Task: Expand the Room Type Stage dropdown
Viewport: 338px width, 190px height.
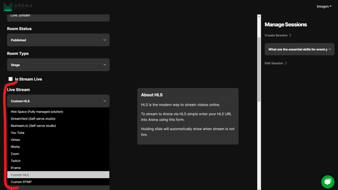Action: (58, 65)
